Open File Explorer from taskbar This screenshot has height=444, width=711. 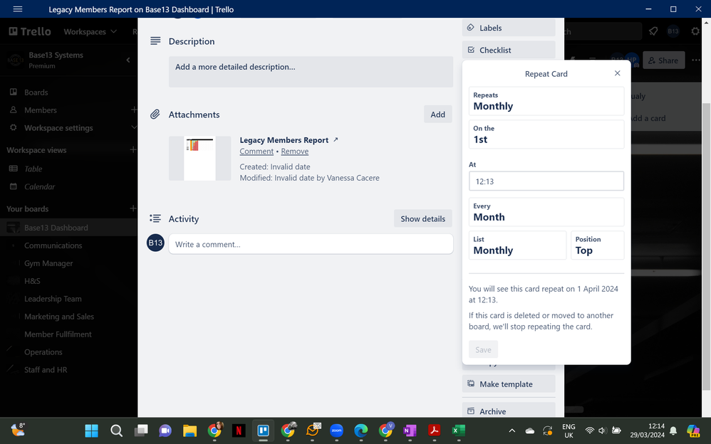click(x=190, y=430)
